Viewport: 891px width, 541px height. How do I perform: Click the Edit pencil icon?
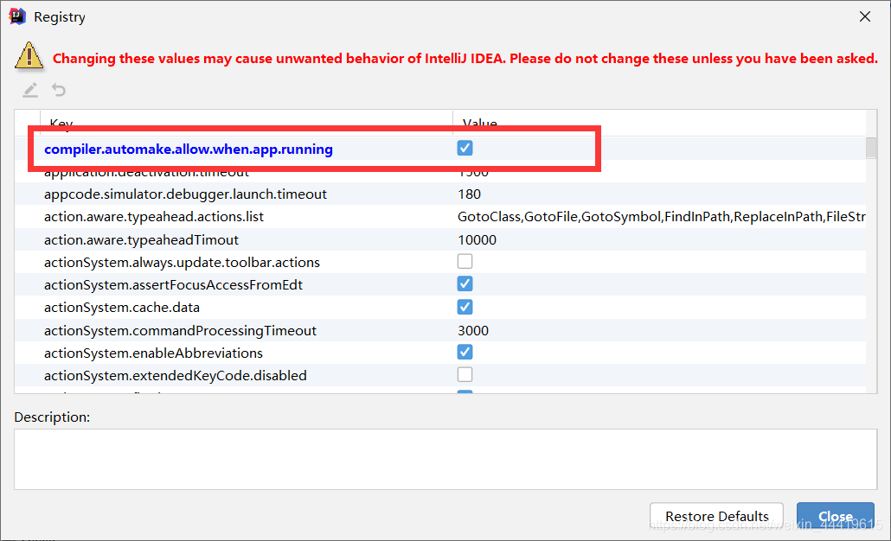point(30,90)
